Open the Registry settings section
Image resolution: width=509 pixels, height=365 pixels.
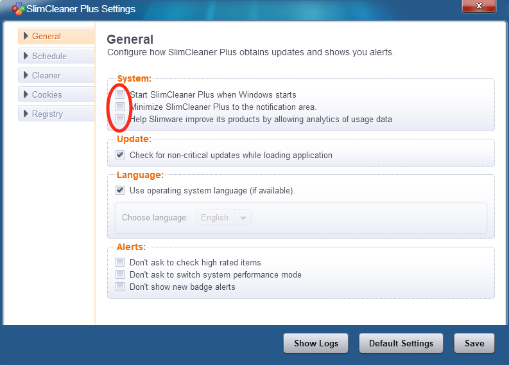tap(56, 114)
